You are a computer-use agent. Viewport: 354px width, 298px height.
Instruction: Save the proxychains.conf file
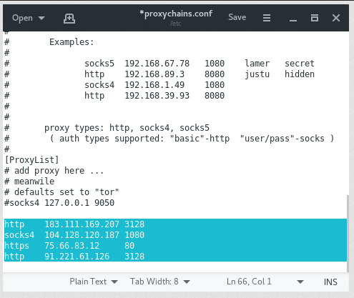coord(237,17)
